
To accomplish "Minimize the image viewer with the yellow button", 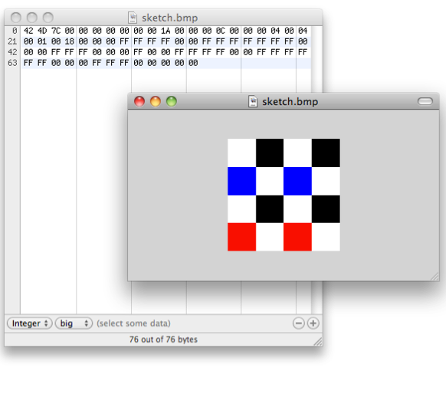I will pos(156,101).
